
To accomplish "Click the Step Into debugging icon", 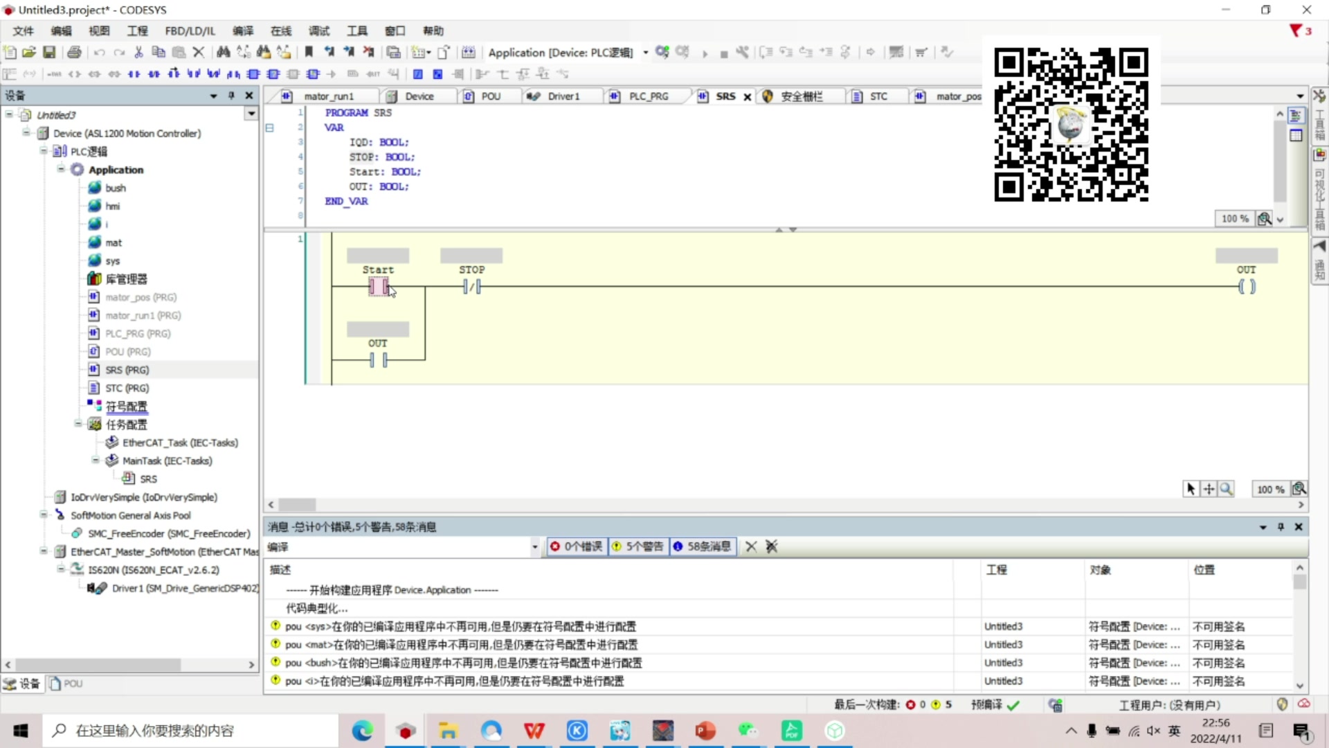I will pyautogui.click(x=786, y=52).
